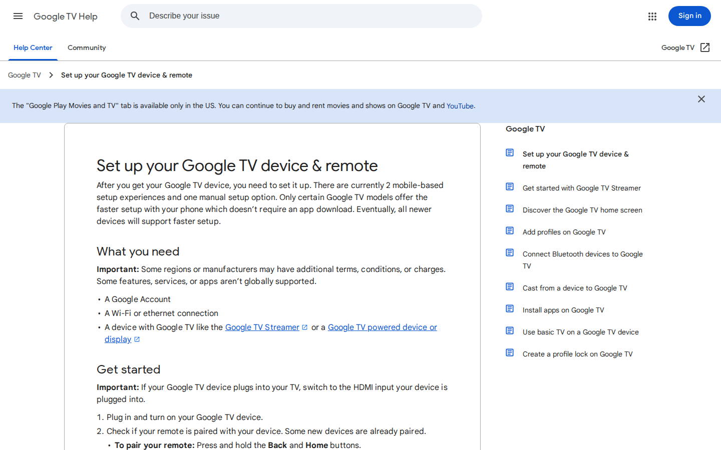Switch to the Help Center tab
The width and height of the screenshot is (721, 450).
pyautogui.click(x=33, y=48)
